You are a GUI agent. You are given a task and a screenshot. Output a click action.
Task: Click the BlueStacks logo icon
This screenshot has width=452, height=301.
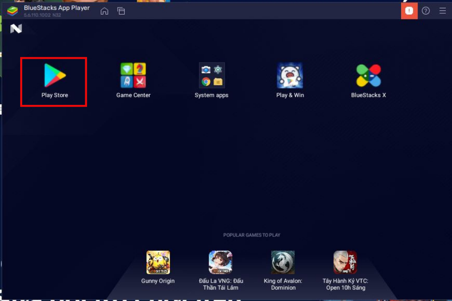12,11
